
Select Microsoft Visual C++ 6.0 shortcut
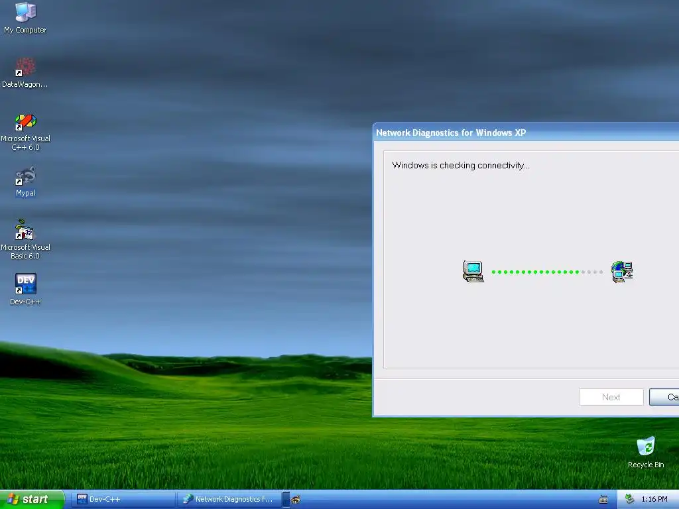tap(26, 132)
